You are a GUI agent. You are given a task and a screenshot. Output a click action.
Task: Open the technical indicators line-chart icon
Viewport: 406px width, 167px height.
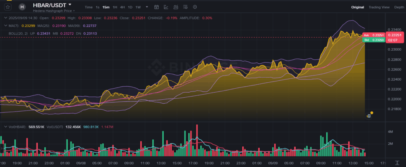click(x=166, y=7)
